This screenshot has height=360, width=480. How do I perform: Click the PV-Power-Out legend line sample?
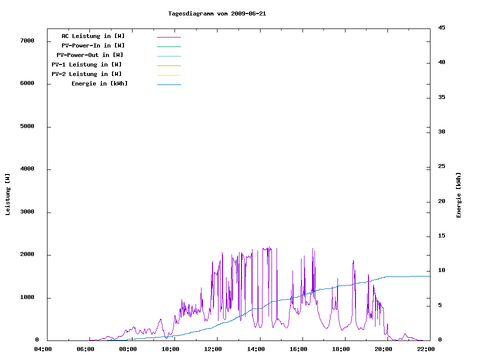(x=168, y=56)
